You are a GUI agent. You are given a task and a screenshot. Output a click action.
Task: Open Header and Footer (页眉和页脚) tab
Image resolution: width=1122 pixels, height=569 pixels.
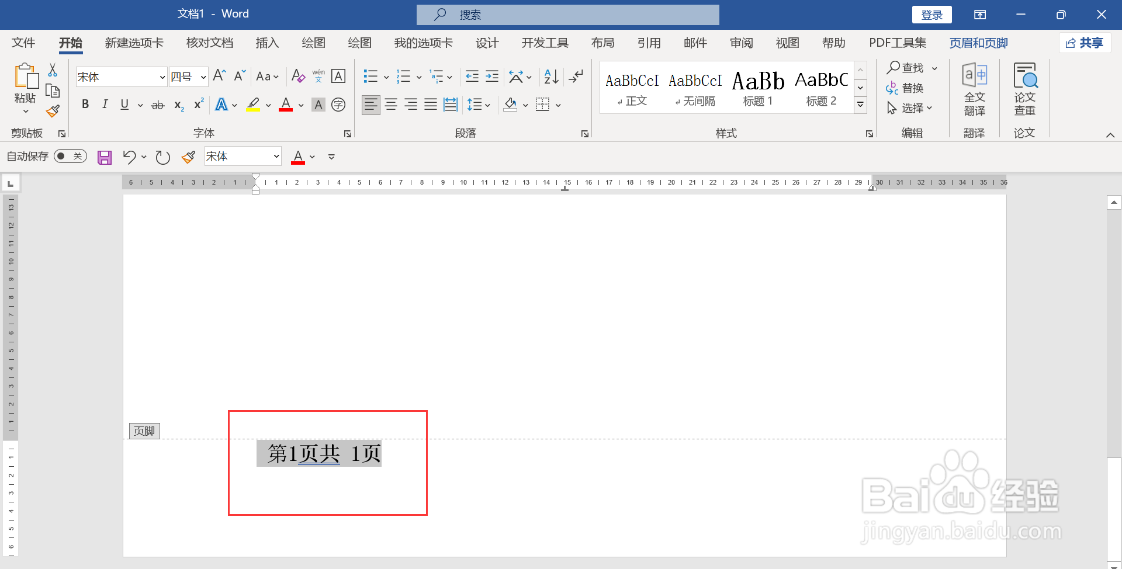(x=978, y=43)
